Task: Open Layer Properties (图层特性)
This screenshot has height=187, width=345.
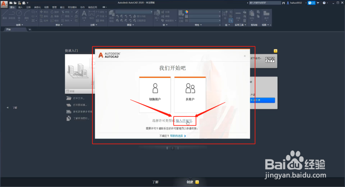Action: click(111, 16)
